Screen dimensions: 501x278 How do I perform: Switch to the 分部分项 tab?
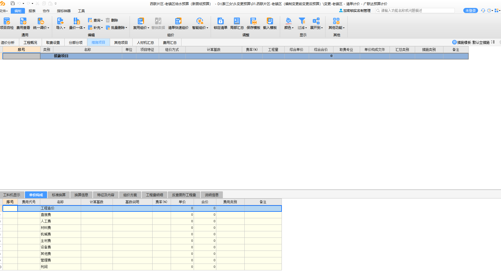pyautogui.click(x=76, y=42)
